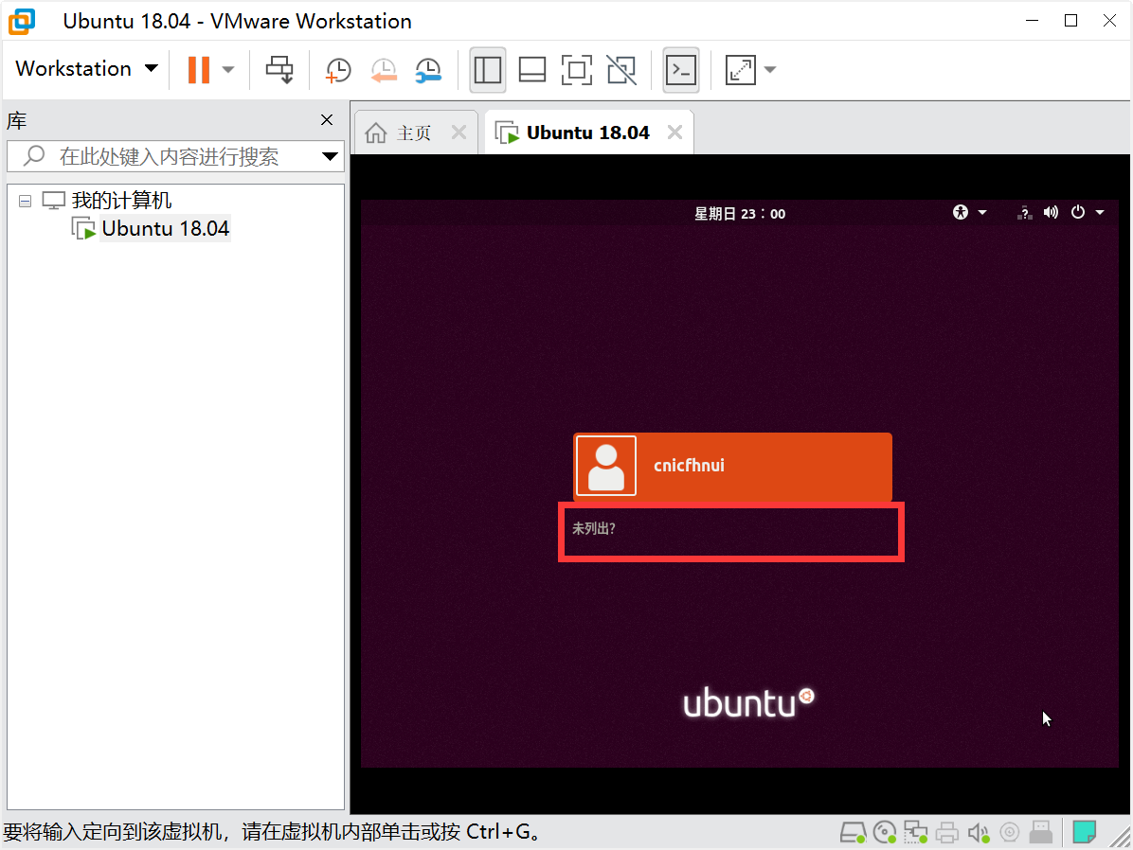This screenshot has width=1133, height=850.
Task: Take a snapshot using the toolbar icon
Action: (x=338, y=70)
